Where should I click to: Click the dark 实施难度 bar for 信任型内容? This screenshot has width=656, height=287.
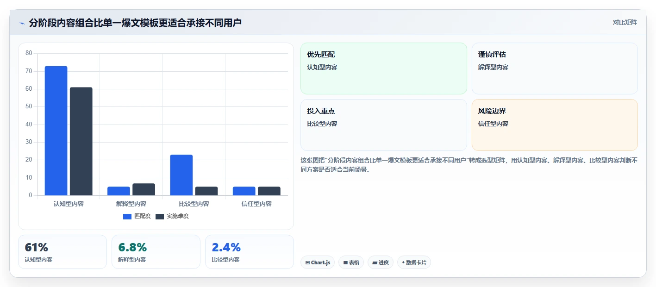coord(269,191)
